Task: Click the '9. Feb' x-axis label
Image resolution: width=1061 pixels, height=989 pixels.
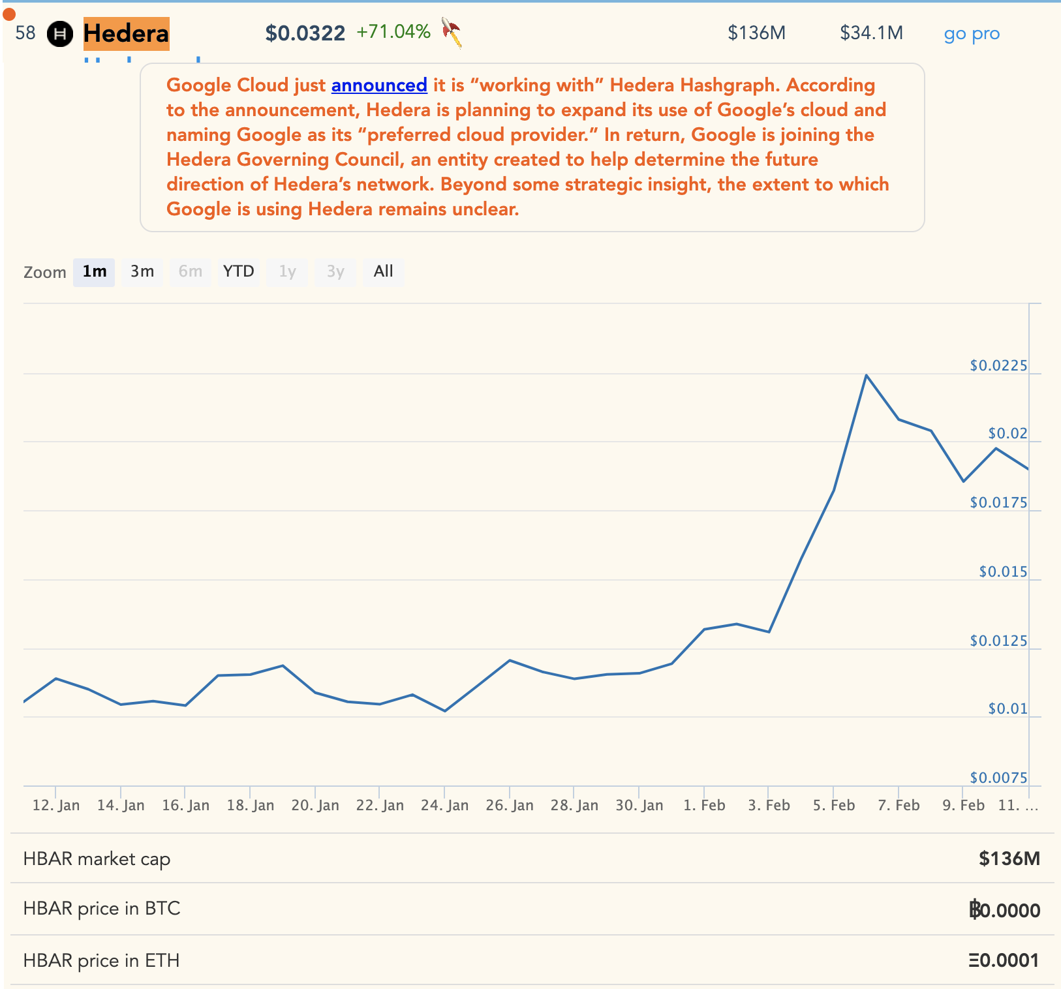Action: (x=963, y=806)
